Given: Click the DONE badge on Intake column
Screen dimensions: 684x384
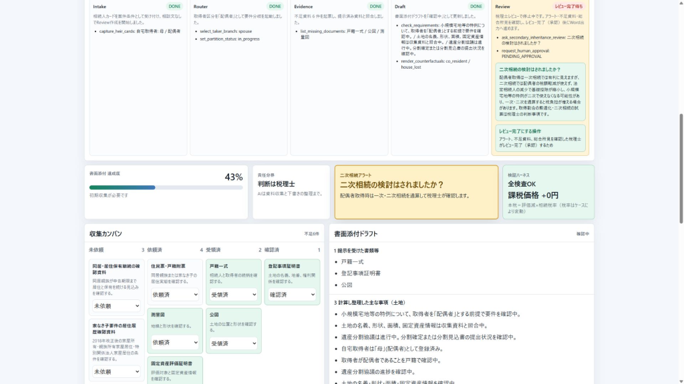Looking at the screenshot, I should pos(174,7).
